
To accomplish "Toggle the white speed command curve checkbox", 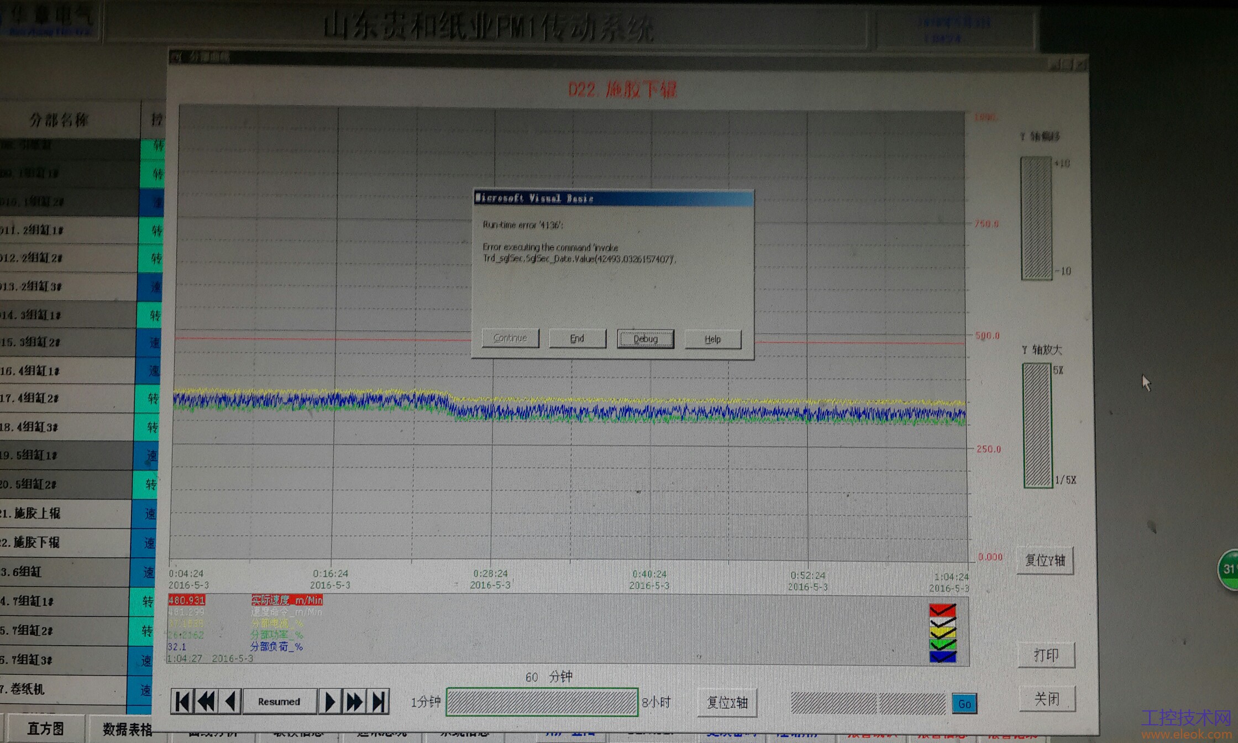I will point(943,621).
